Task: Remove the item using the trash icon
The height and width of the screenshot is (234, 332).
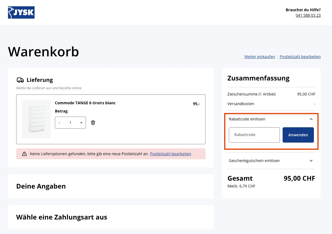Action: point(93,123)
